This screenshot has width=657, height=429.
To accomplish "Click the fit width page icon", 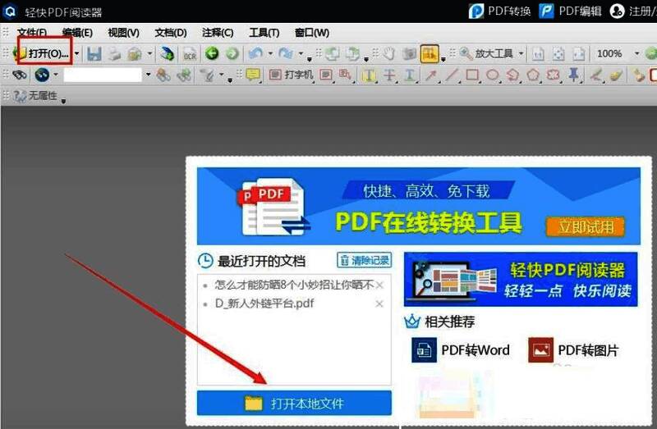I will [579, 54].
